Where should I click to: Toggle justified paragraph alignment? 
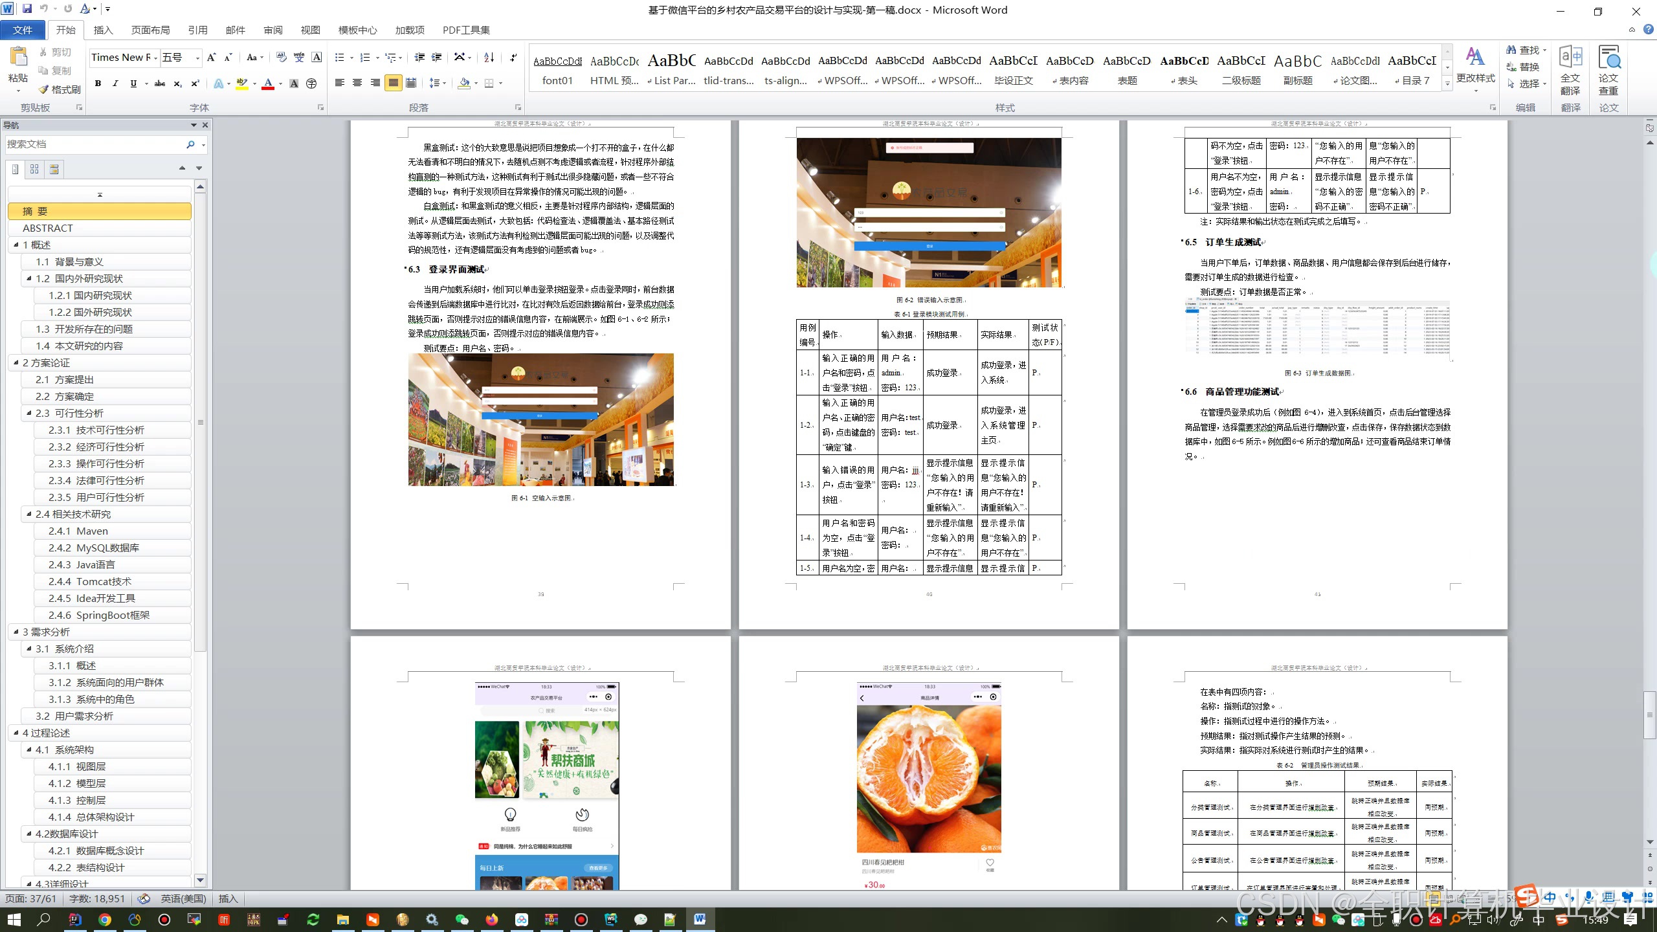point(393,83)
